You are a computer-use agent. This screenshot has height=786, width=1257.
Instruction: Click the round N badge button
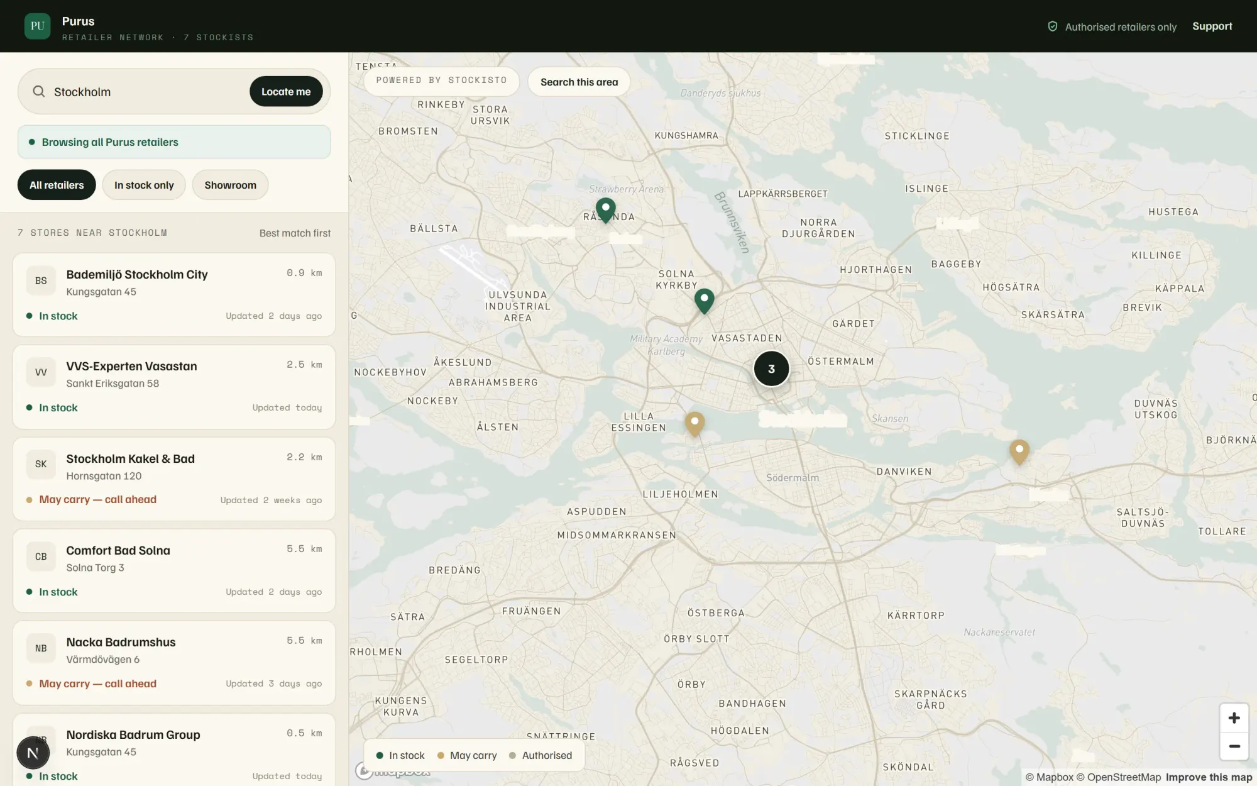tap(33, 753)
